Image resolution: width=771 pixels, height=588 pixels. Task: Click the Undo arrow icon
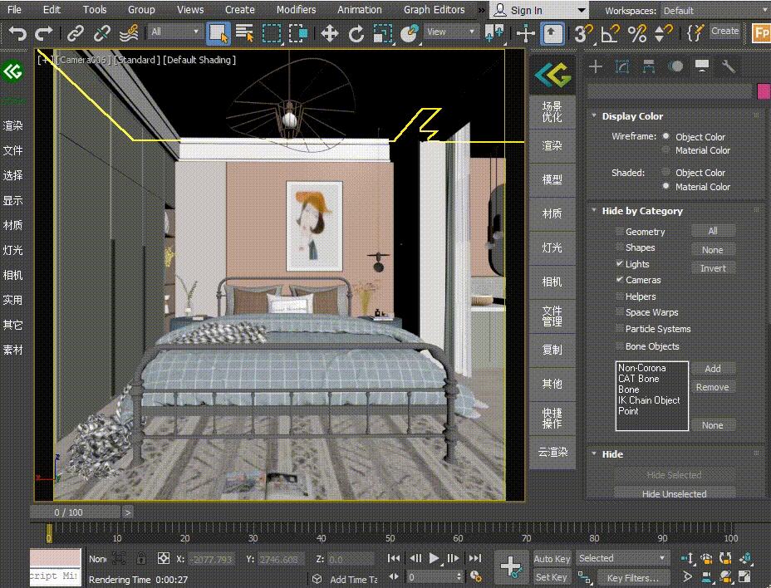coord(17,34)
